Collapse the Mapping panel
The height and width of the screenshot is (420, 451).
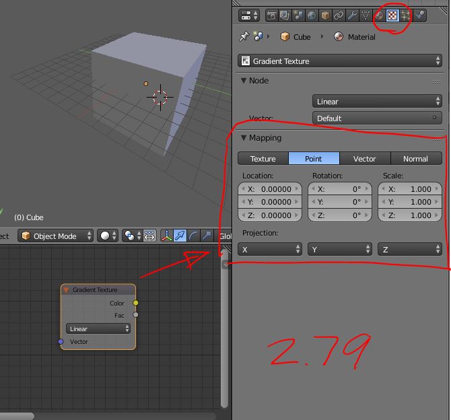[x=244, y=138]
